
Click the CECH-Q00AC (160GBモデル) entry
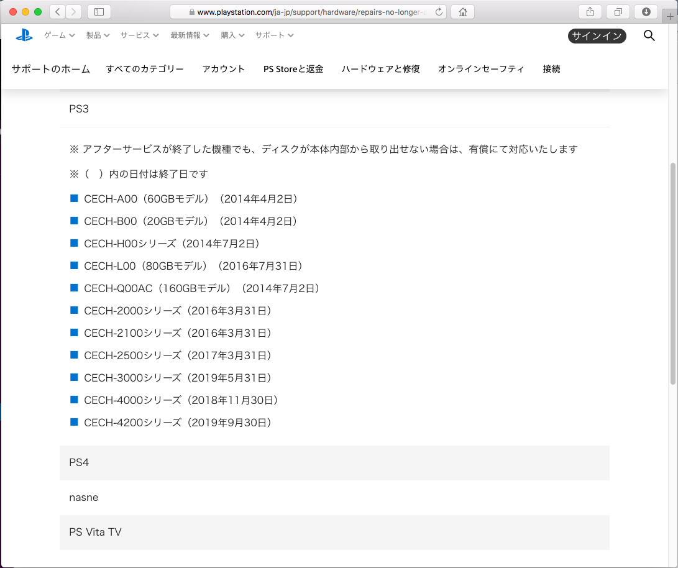tap(202, 289)
